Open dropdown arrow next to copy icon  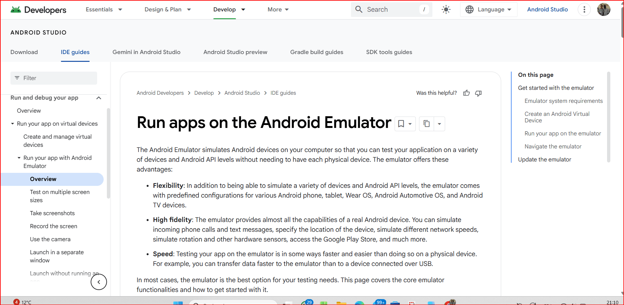coord(439,124)
